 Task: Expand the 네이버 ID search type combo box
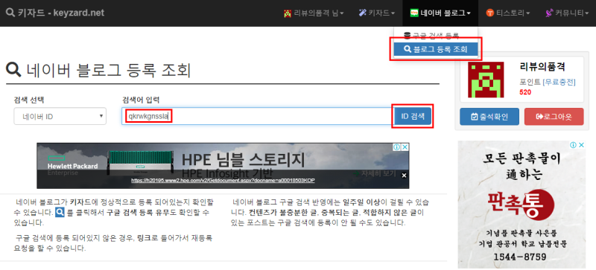[60, 116]
